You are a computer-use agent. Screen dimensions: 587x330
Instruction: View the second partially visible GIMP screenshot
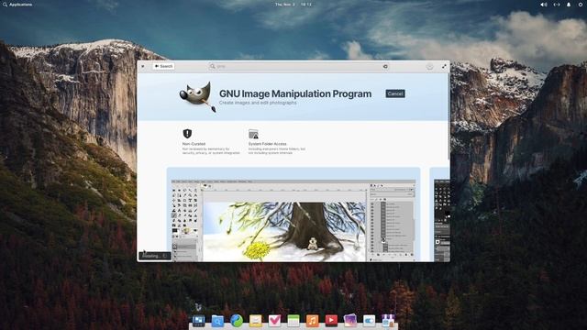point(440,214)
